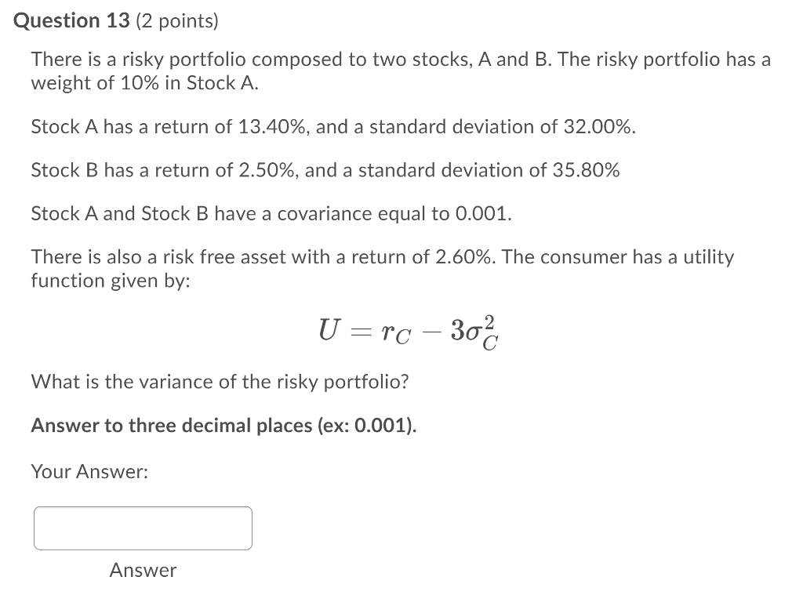
Task: Click the bold three decimal places instruction
Action: [x=223, y=426]
